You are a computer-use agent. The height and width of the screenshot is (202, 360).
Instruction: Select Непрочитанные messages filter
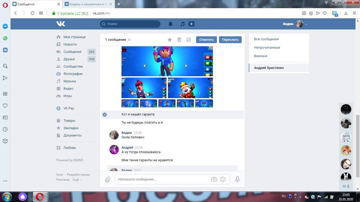[267, 47]
